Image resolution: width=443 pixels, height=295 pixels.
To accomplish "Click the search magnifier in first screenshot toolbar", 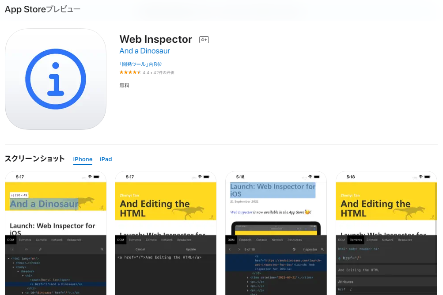I will click(102, 250).
